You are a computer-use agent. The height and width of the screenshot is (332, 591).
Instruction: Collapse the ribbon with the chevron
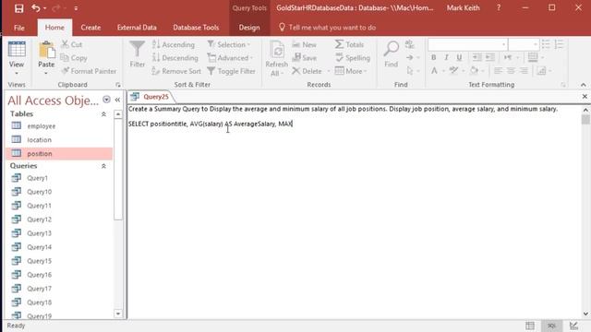point(583,85)
